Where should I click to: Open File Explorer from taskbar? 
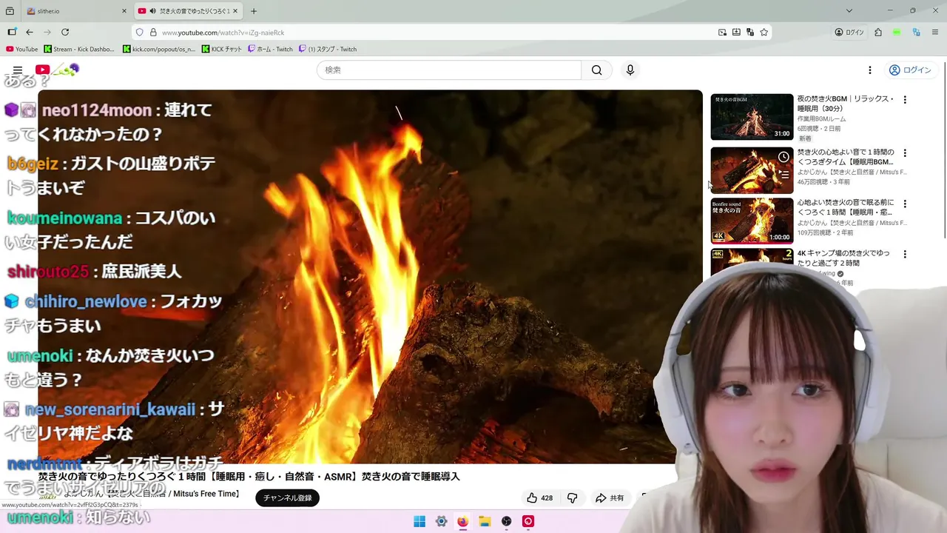tap(485, 521)
